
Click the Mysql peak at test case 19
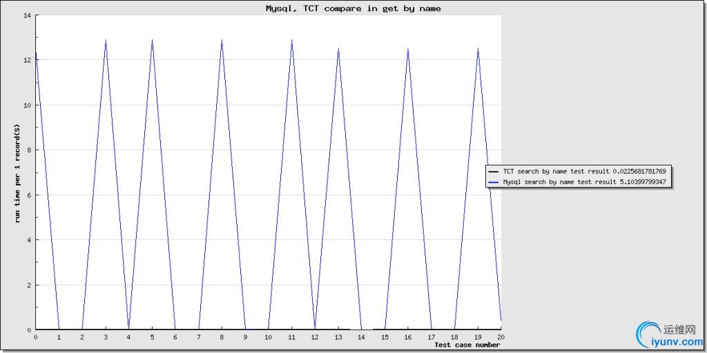coord(478,49)
